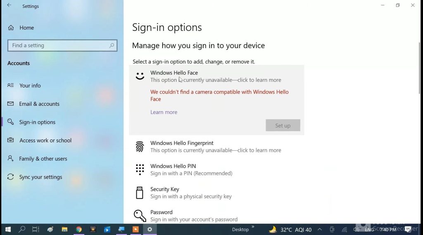Screen dimensions: 423x235
Task: Click the Access work or school briefcase icon
Action: (10, 140)
